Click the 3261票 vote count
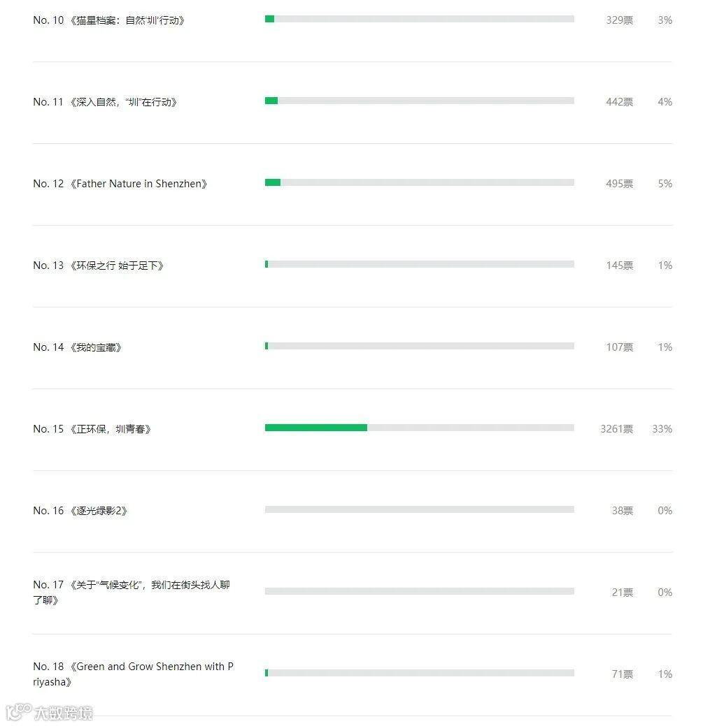This screenshot has height=726, width=710. coord(616,429)
